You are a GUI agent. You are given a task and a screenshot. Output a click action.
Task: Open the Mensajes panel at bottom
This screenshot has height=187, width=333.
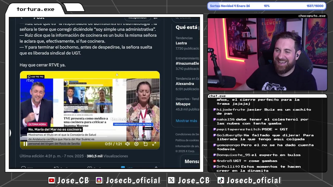click(192, 162)
